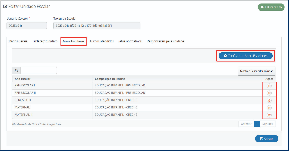
Task: Click the magnifier search icon
Action: coord(16,71)
